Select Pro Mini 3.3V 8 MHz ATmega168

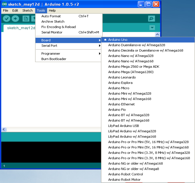pyautogui.click(x=148, y=158)
